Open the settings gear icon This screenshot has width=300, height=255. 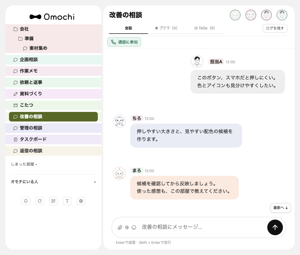click(81, 201)
